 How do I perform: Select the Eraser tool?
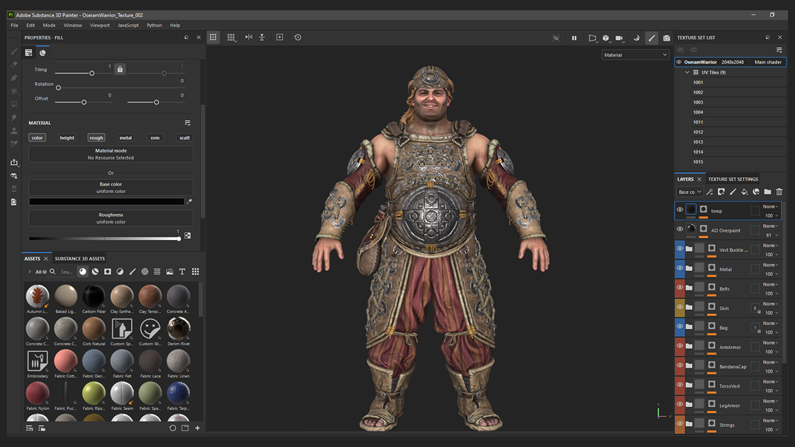click(x=14, y=64)
